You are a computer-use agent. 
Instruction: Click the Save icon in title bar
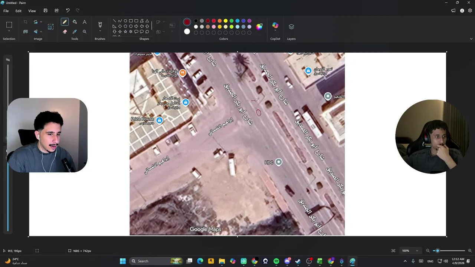coord(45,11)
